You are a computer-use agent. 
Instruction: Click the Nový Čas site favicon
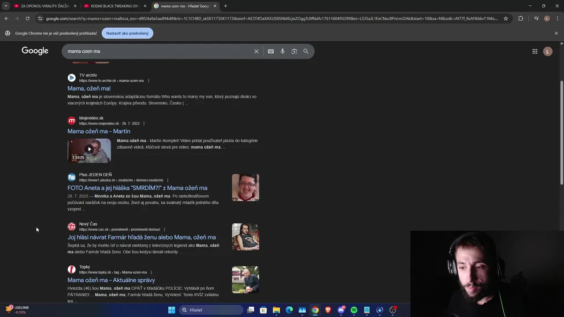[71, 227]
